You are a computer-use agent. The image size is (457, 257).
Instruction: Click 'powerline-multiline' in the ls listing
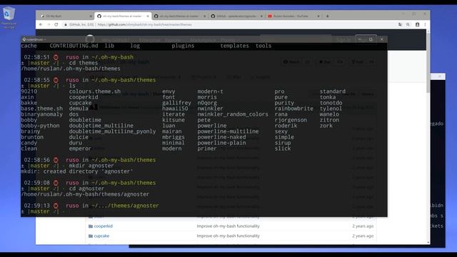pyautogui.click(x=228, y=131)
